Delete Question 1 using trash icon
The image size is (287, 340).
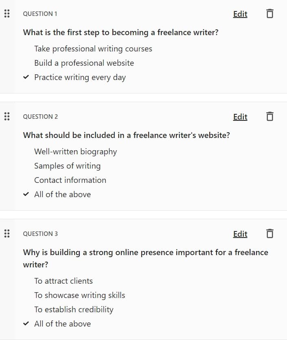click(x=269, y=13)
